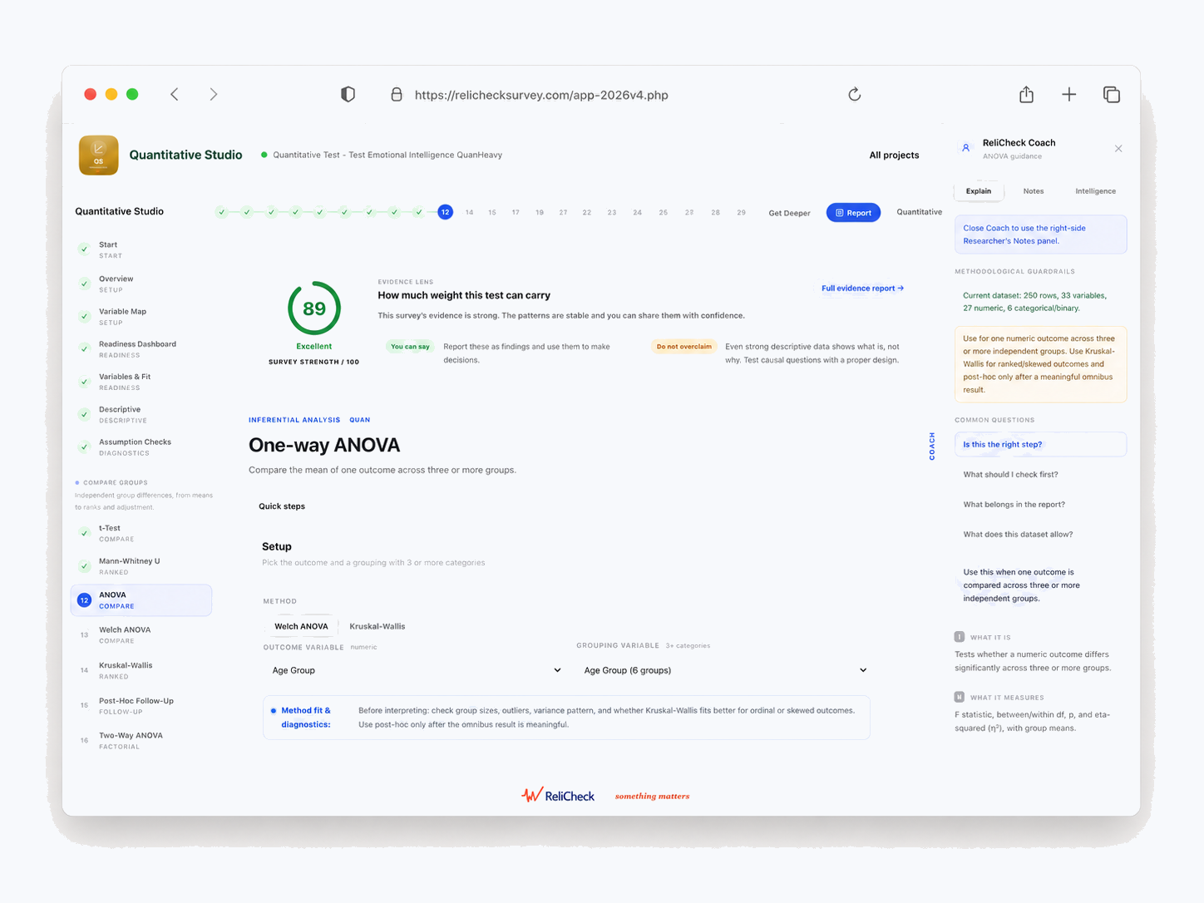Go back with the browser back arrow

point(175,94)
